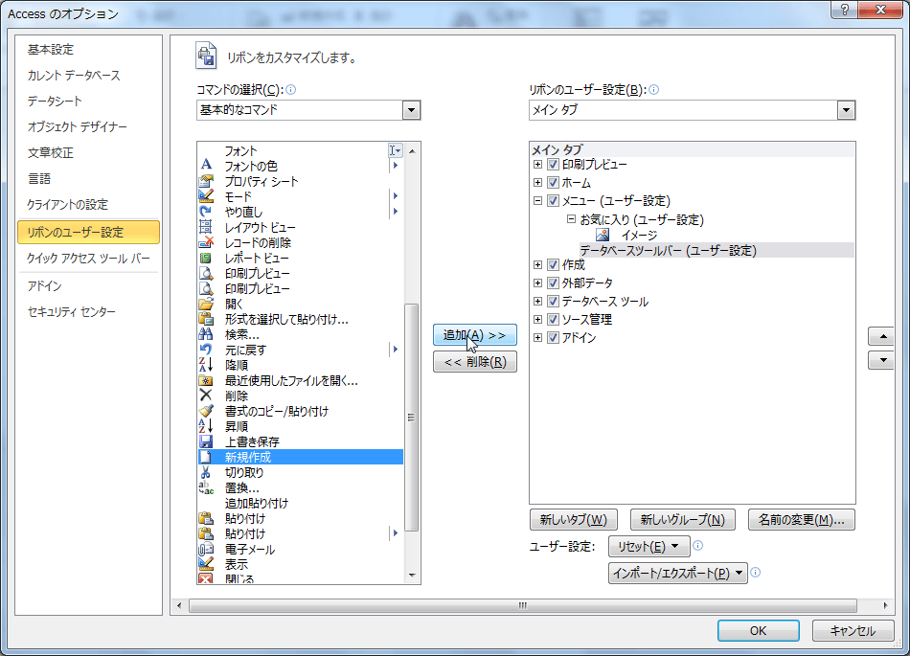Select the イメージ picture icon in tree
Screen dimensions: 910x656
pyautogui.click(x=603, y=235)
